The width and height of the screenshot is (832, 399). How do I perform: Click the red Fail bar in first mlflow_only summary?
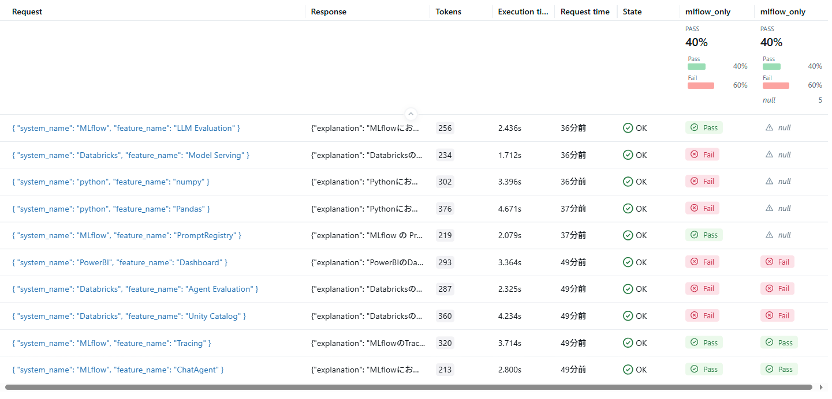click(x=701, y=85)
